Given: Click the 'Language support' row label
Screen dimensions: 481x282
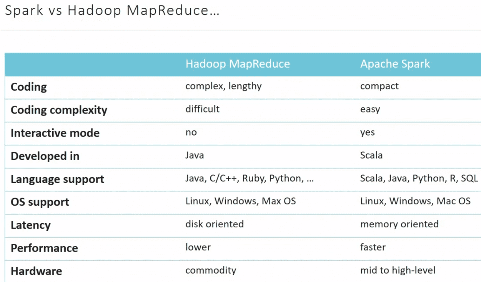Looking at the screenshot, I should 58,179.
